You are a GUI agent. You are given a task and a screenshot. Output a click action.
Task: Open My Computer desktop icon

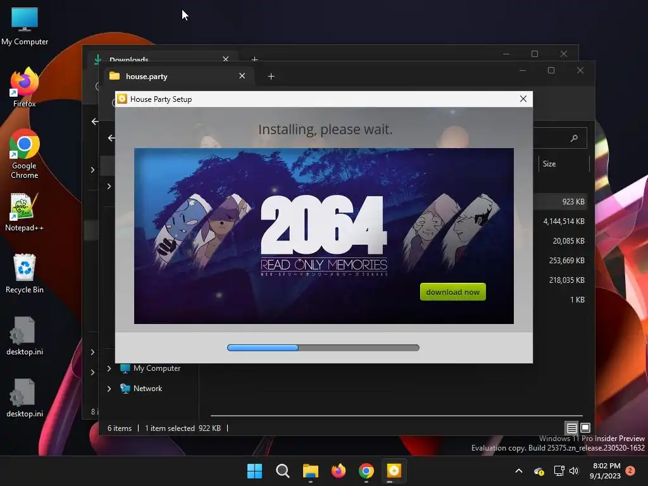[x=25, y=25]
